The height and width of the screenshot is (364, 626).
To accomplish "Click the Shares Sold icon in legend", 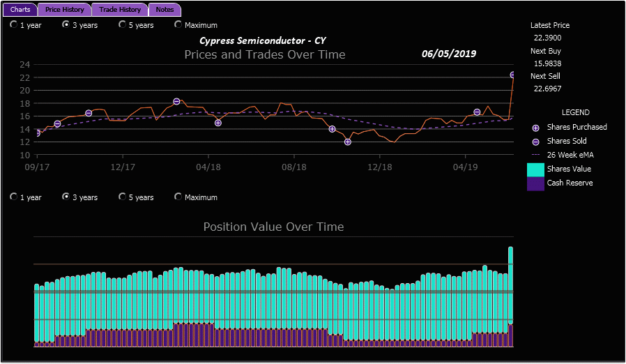I will point(535,142).
